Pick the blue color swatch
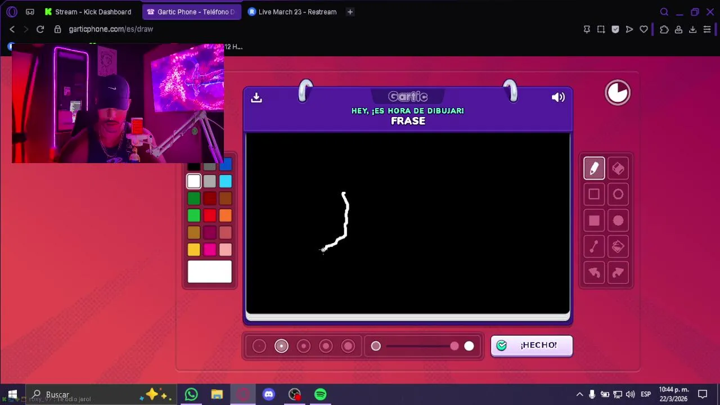This screenshot has height=405, width=720. point(226,165)
